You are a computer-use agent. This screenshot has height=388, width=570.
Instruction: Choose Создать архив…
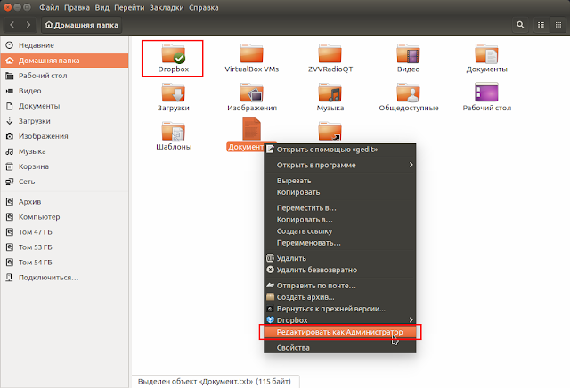coord(340,297)
